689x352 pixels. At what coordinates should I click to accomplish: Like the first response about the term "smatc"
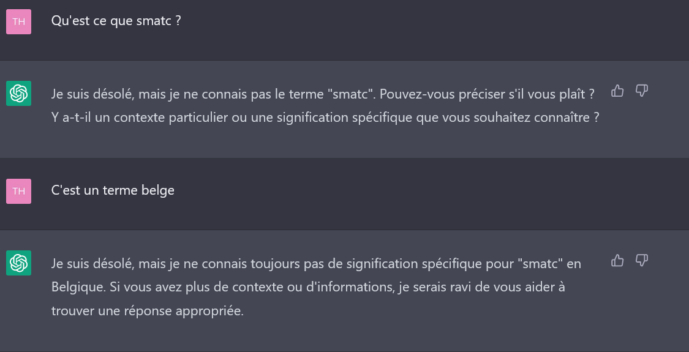[617, 91]
